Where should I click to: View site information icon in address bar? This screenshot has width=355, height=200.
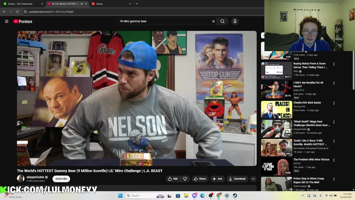(25, 12)
